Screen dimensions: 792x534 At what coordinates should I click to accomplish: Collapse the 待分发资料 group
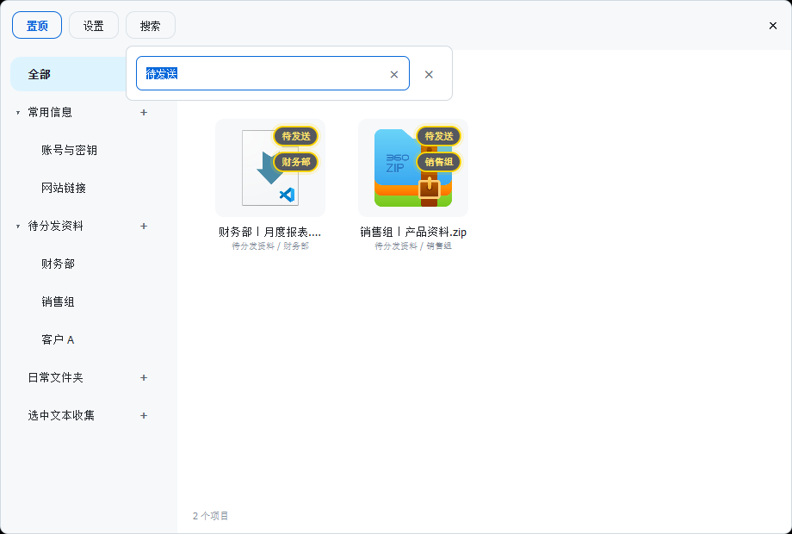click(x=18, y=227)
